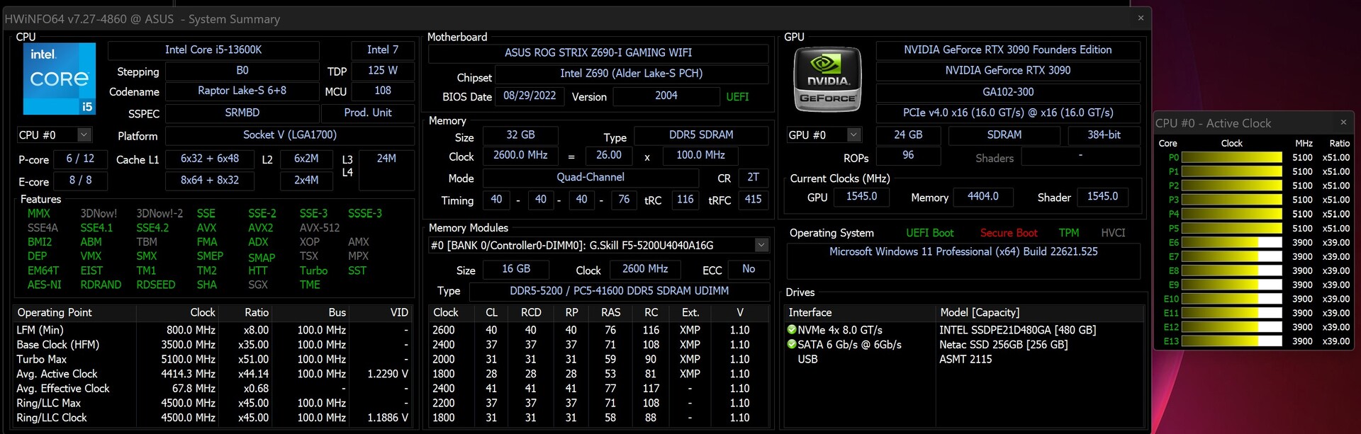Click the ROPs value 96
The image size is (1361, 434).
[908, 155]
